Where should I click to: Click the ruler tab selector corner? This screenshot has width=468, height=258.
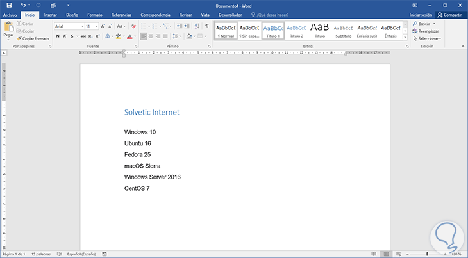click(x=4, y=53)
